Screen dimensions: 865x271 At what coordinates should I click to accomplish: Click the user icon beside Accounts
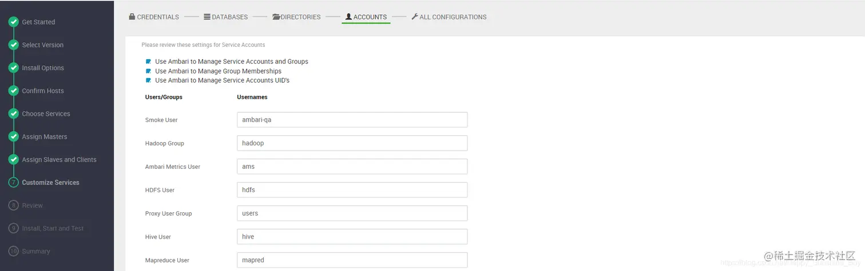click(348, 17)
